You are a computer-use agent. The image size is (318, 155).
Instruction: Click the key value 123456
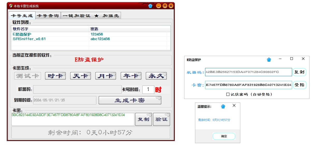97,34
